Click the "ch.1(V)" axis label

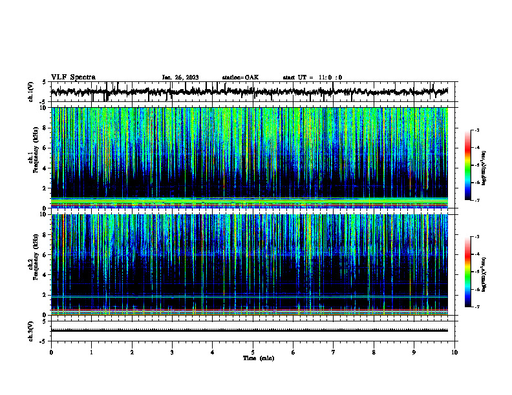[31, 92]
